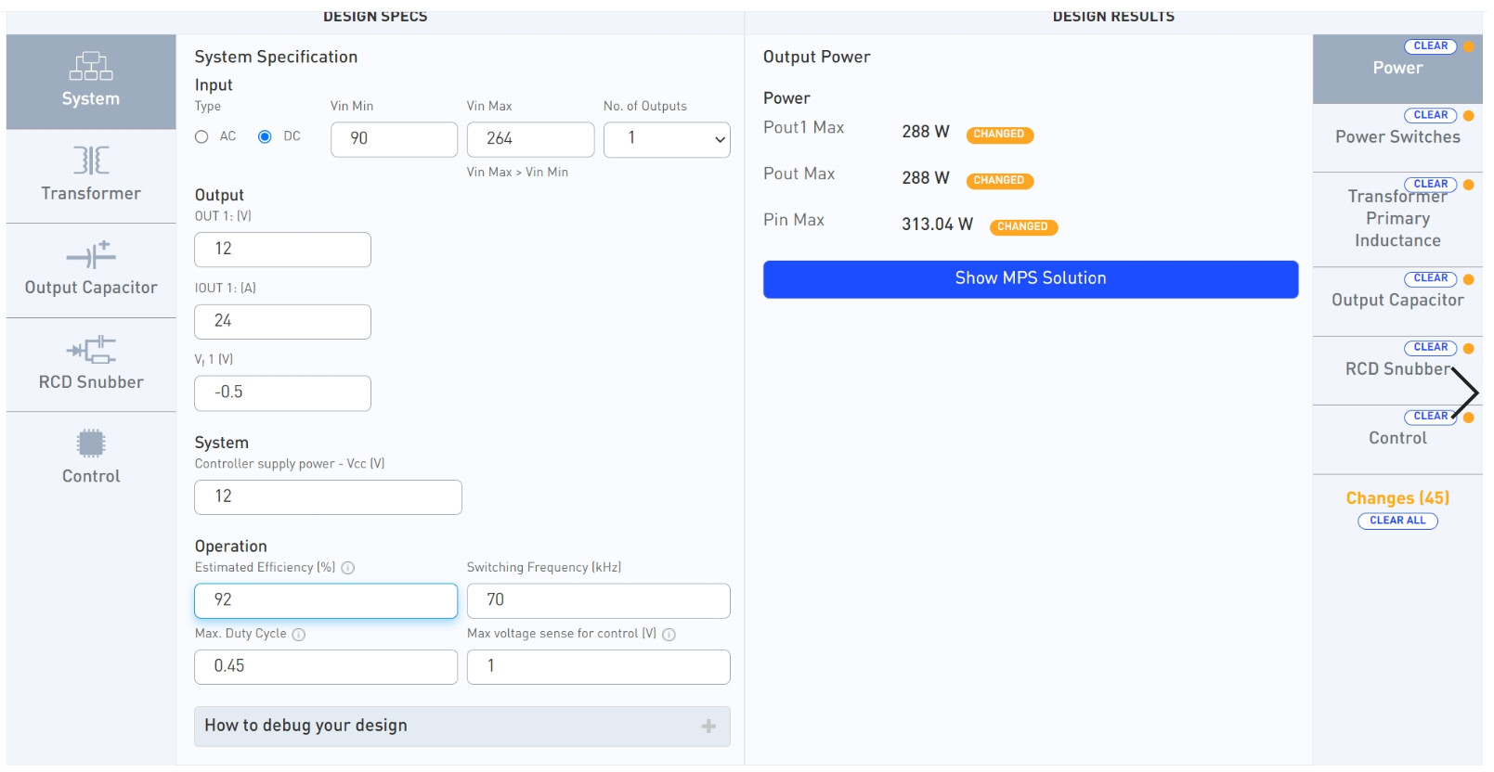
Task: Open Transformer Primary Inductance results tab
Action: (x=1397, y=219)
